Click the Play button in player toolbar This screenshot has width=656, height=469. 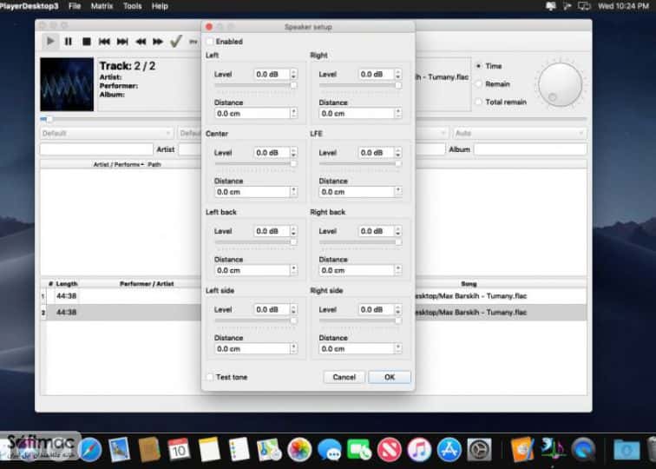click(49, 42)
